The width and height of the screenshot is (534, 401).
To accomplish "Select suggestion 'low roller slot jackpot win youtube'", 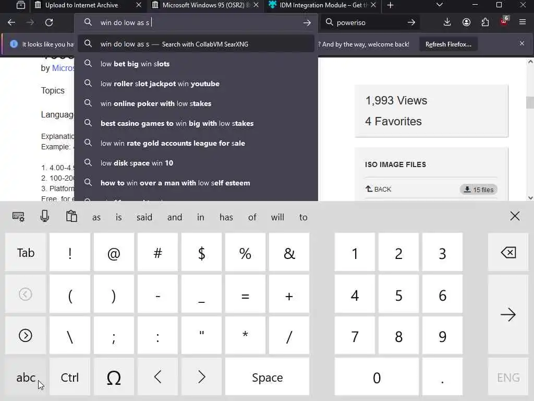I will [196, 84].
